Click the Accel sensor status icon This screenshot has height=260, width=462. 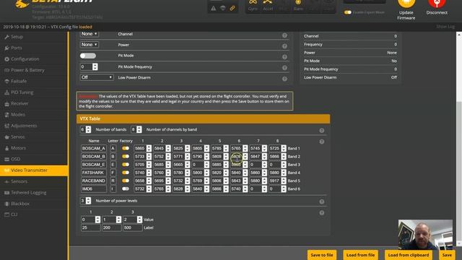[268, 5]
